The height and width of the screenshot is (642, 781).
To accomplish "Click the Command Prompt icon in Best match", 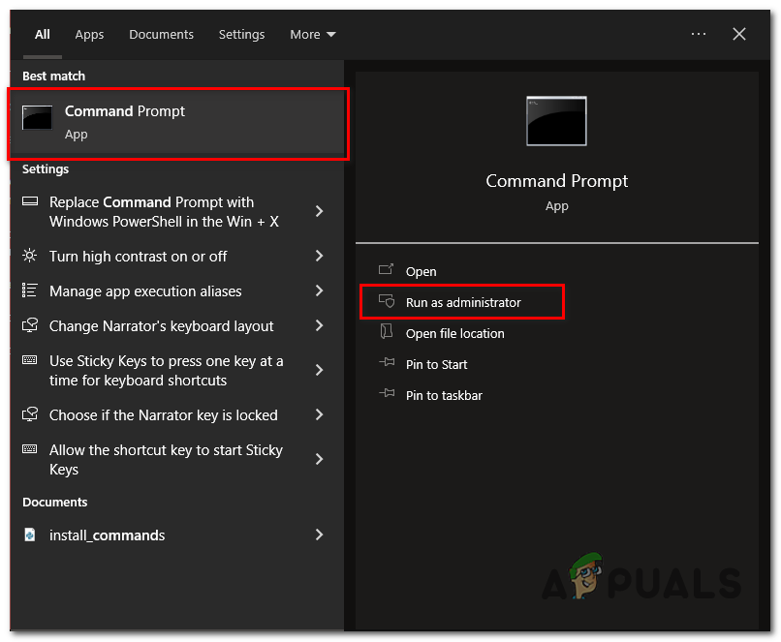I will [x=37, y=120].
